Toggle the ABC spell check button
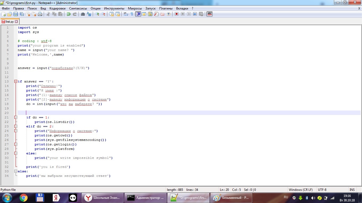Screen dimensions: 362x203 (x=210, y=14)
